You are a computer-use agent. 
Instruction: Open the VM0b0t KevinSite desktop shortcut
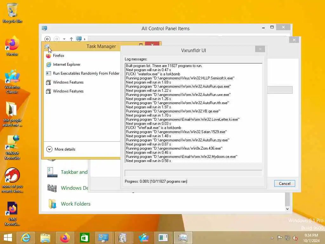coord(12,147)
